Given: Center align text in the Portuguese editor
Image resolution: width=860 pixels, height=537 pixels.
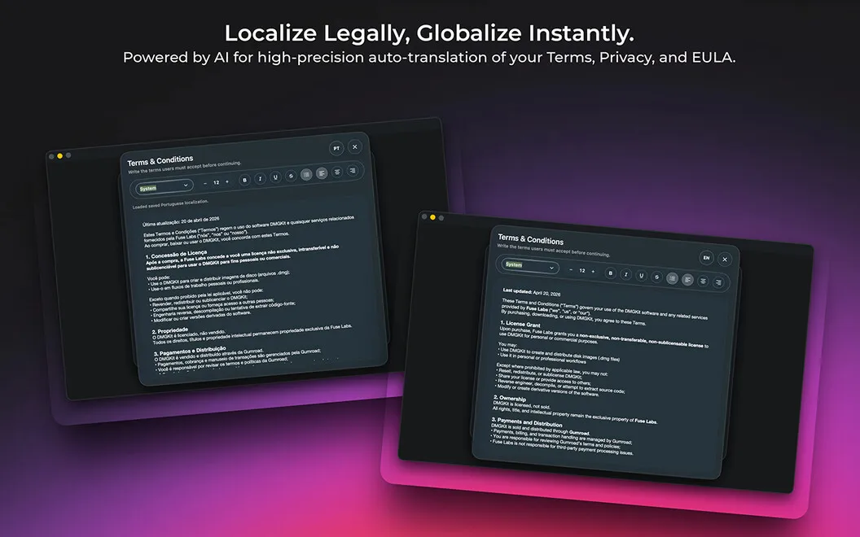Looking at the screenshot, I should pyautogui.click(x=337, y=172).
